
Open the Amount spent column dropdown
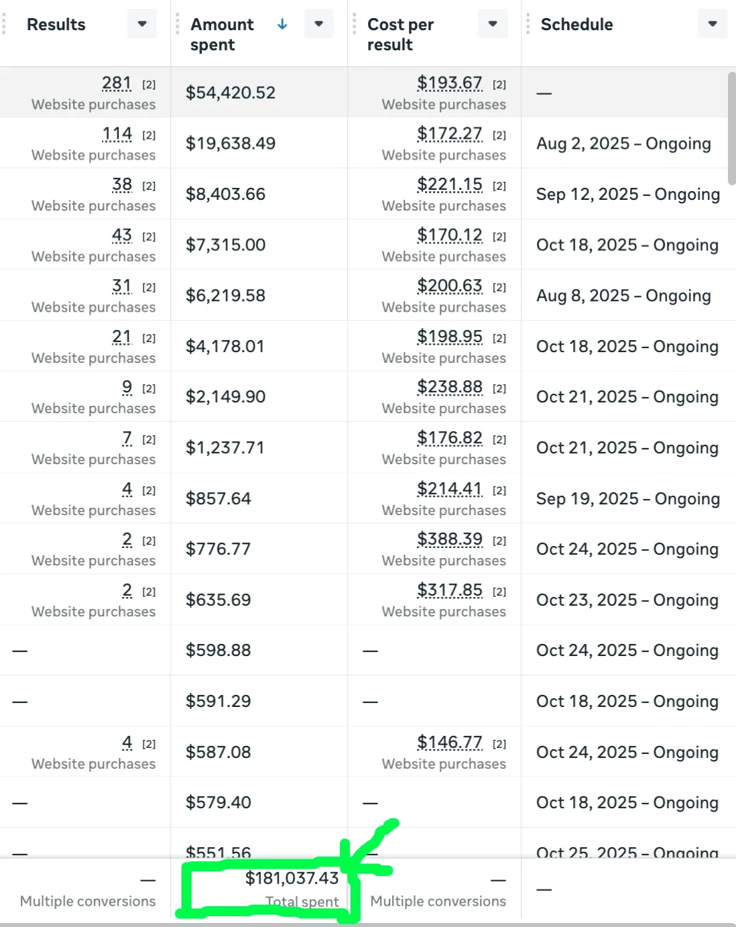tap(319, 24)
